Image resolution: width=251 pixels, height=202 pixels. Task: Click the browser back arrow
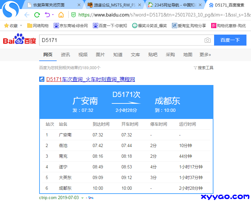tap(27, 15)
